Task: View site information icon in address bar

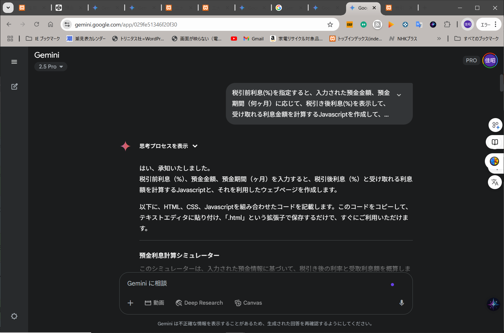Action: [67, 24]
